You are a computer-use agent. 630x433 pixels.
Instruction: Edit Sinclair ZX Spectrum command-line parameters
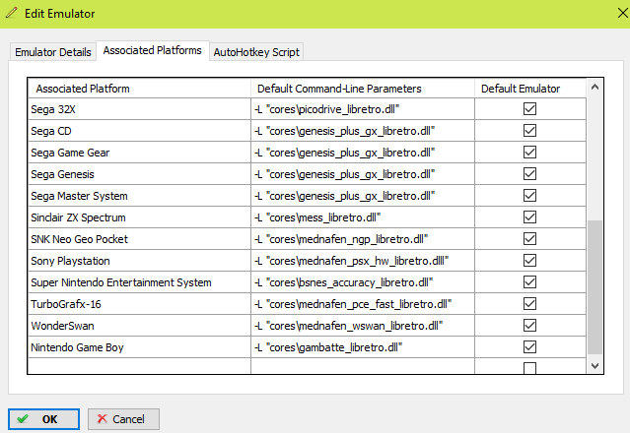tap(362, 217)
